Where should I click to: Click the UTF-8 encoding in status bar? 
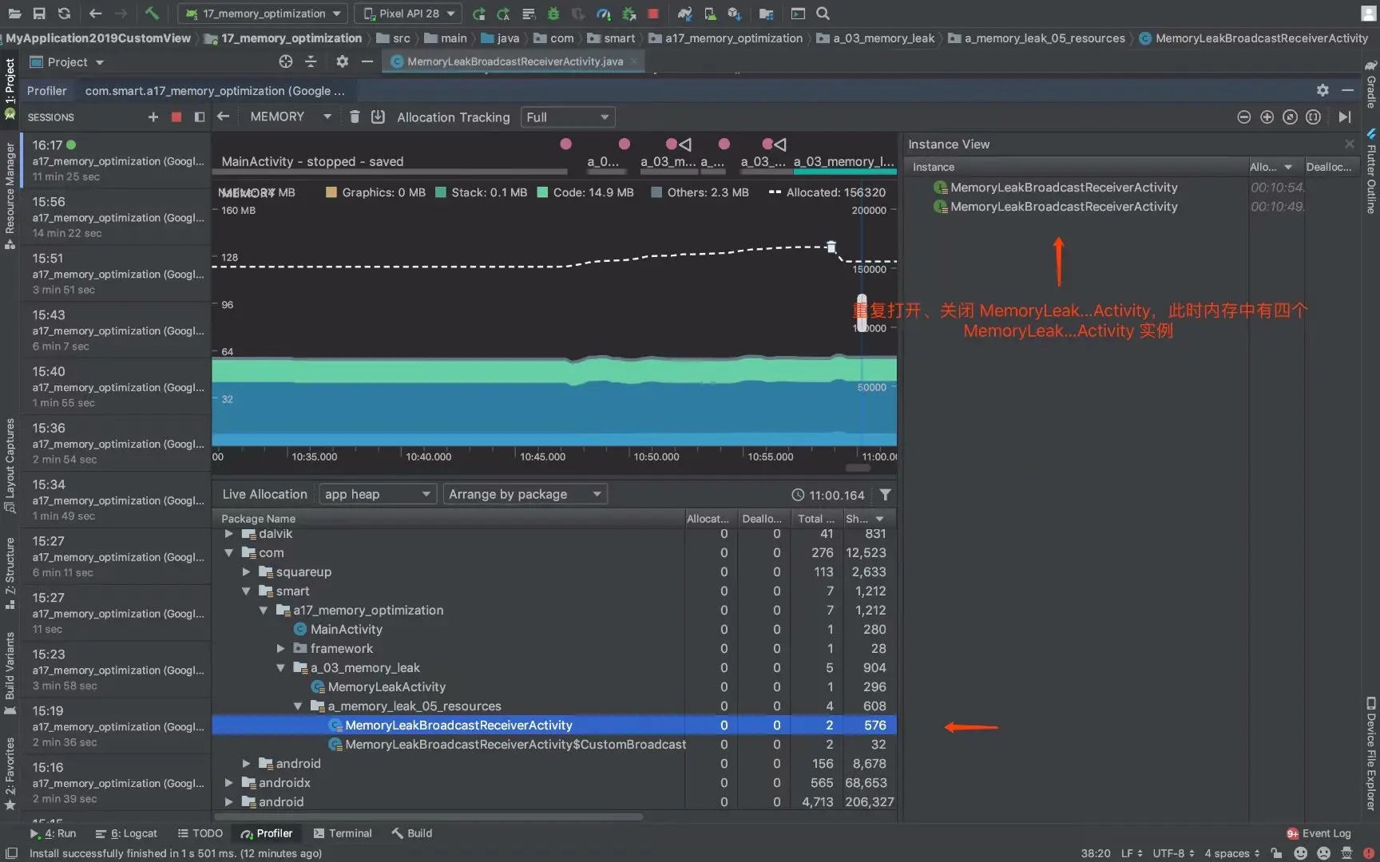pyautogui.click(x=1173, y=853)
